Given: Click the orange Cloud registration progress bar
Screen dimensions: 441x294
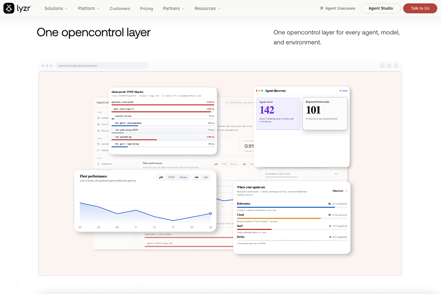Looking at the screenshot, I should 279,218.
